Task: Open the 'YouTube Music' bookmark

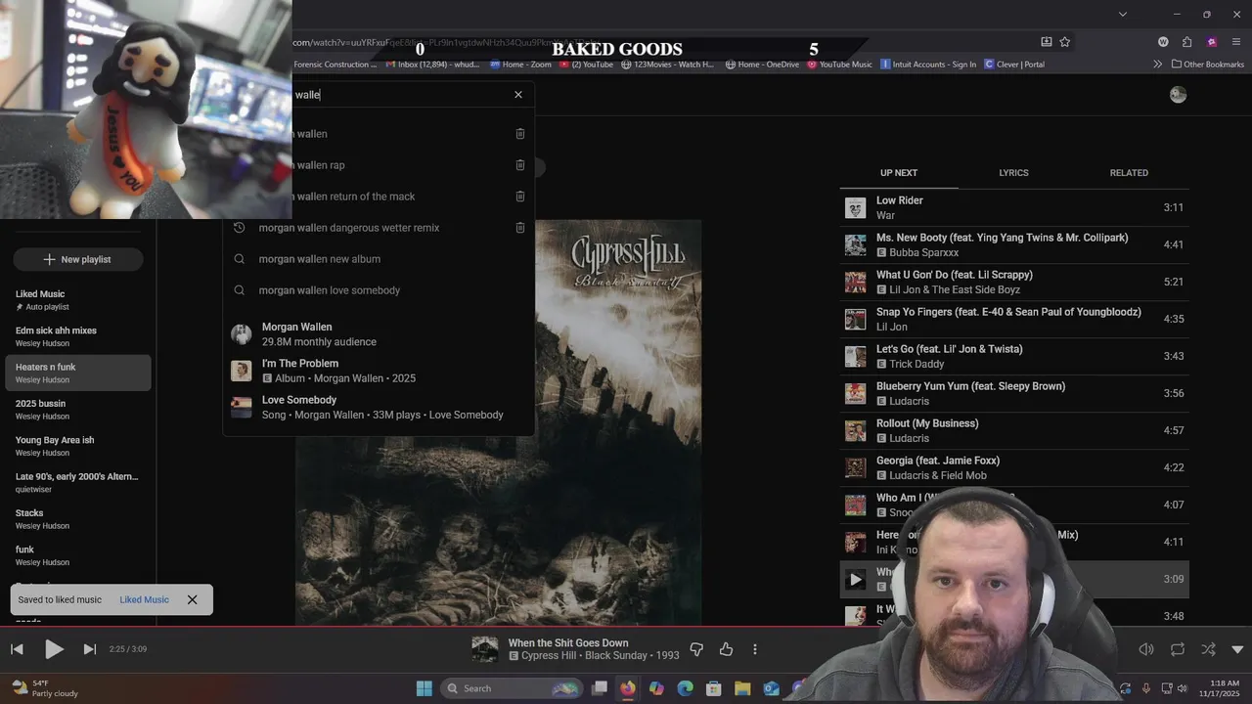Action: point(839,65)
